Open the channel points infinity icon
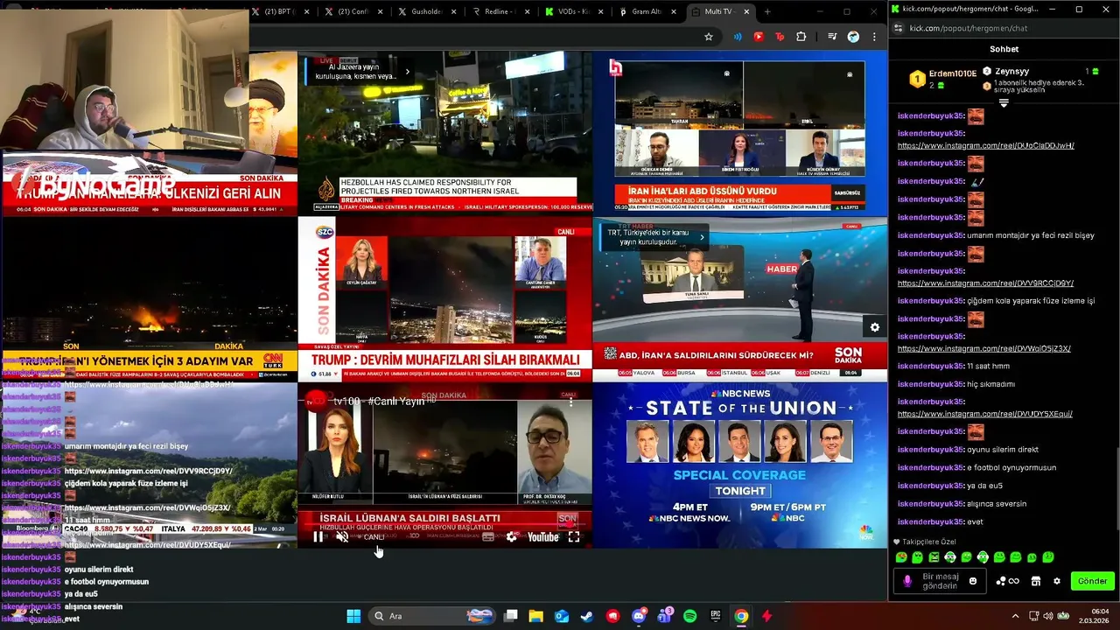Image resolution: width=1120 pixels, height=630 pixels. coord(1010,581)
